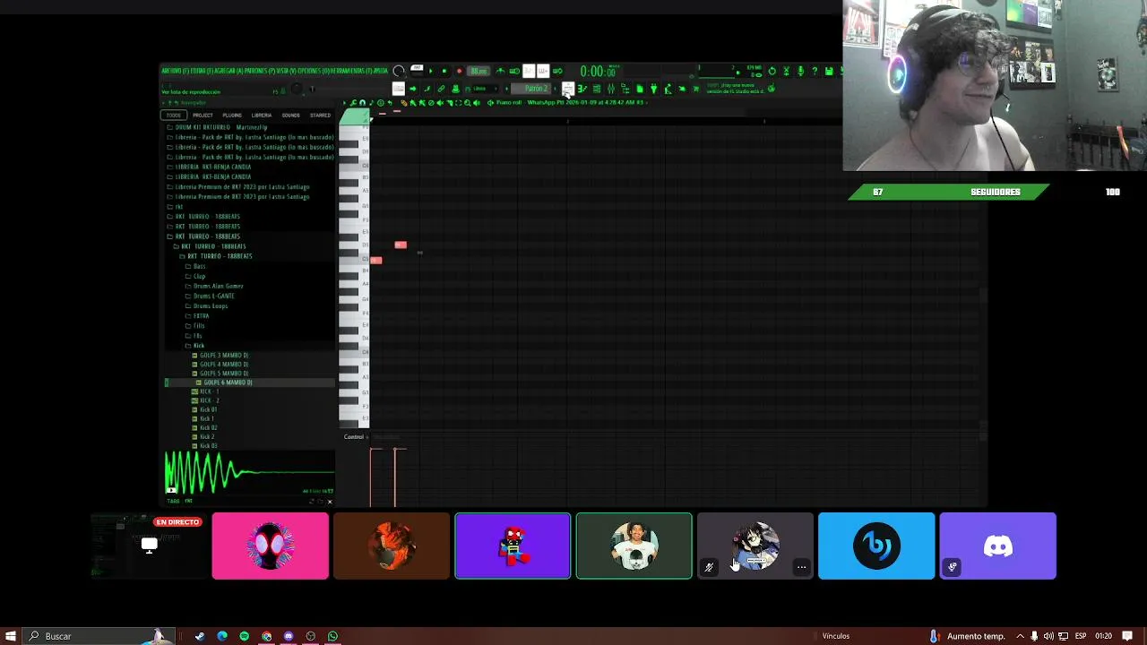Open WhatsApp from the Windows taskbar
This screenshot has width=1147, height=645.
coord(332,636)
